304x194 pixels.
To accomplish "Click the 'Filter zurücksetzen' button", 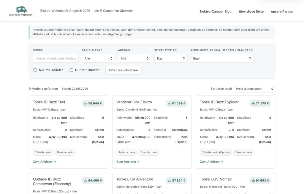I will [123, 70].
